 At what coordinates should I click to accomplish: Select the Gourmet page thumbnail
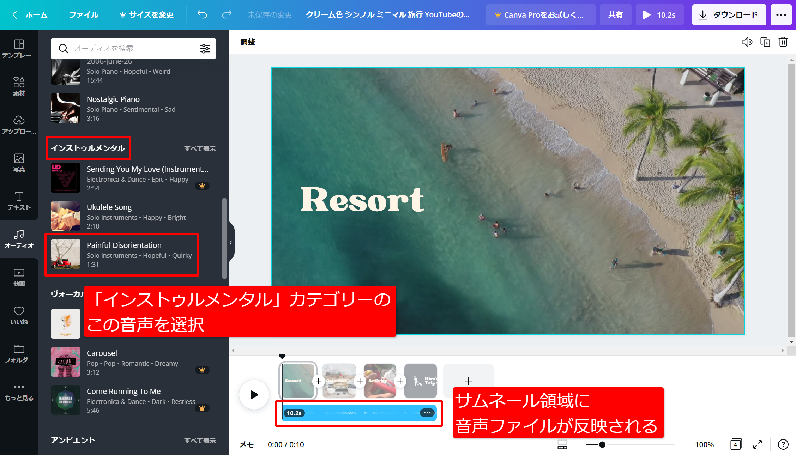339,381
